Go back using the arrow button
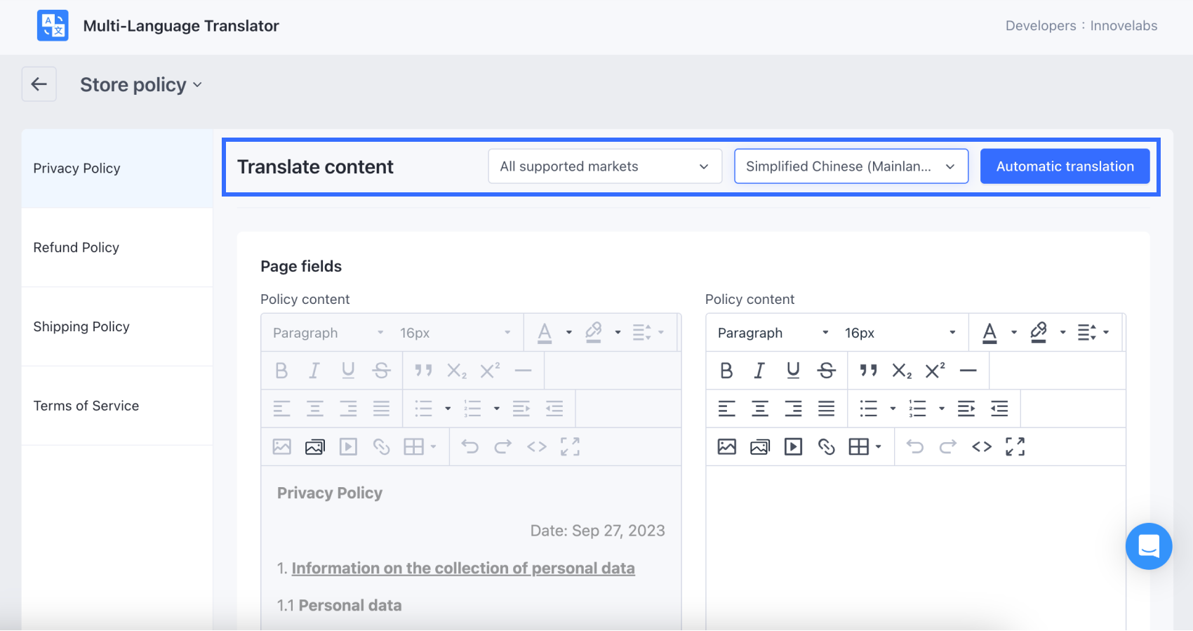Image resolution: width=1193 pixels, height=631 pixels. [39, 84]
